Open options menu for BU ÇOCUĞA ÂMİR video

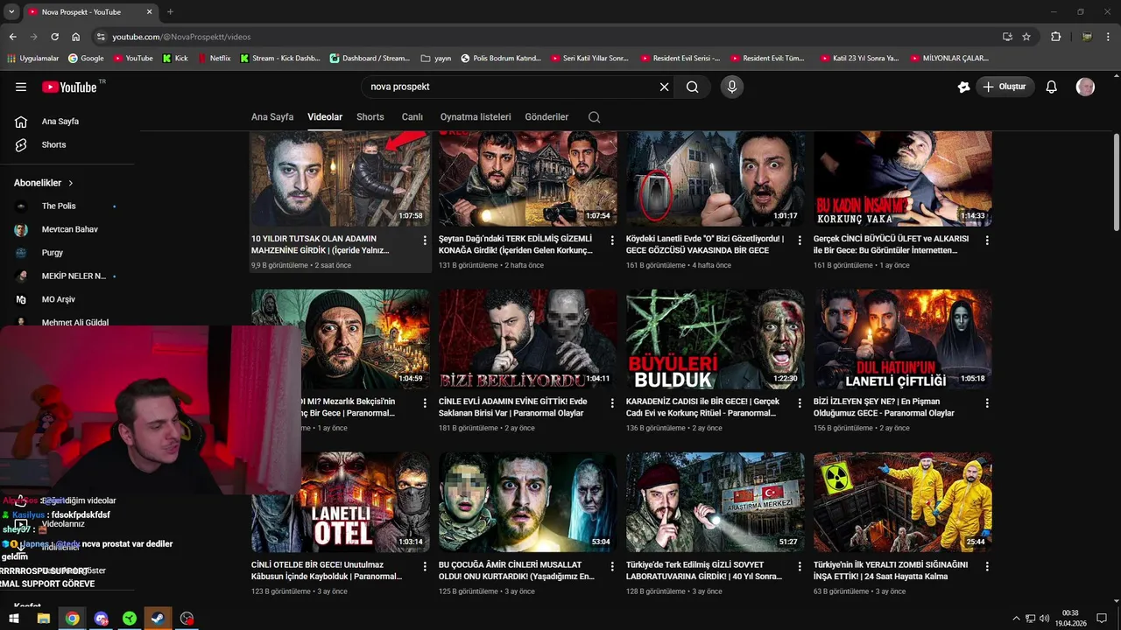pyautogui.click(x=612, y=567)
